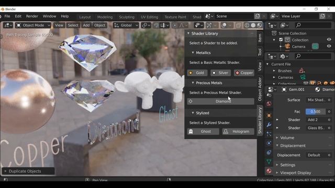Open the modifier wrench properties tab
Image resolution: width=335 pixels, height=188 pixels.
coord(269,125)
